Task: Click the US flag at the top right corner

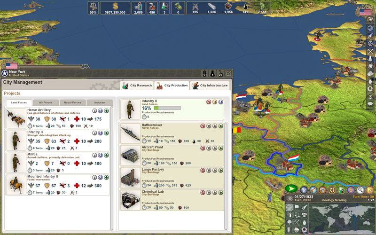Action: point(365,12)
